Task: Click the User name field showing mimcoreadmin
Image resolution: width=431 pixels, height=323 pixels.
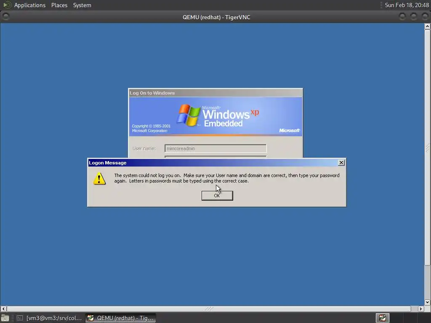Action: [x=215, y=148]
